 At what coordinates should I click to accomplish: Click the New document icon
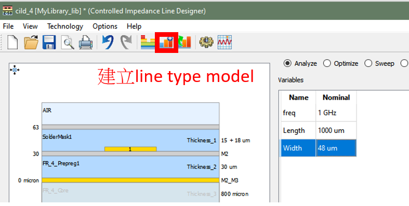click(x=12, y=42)
